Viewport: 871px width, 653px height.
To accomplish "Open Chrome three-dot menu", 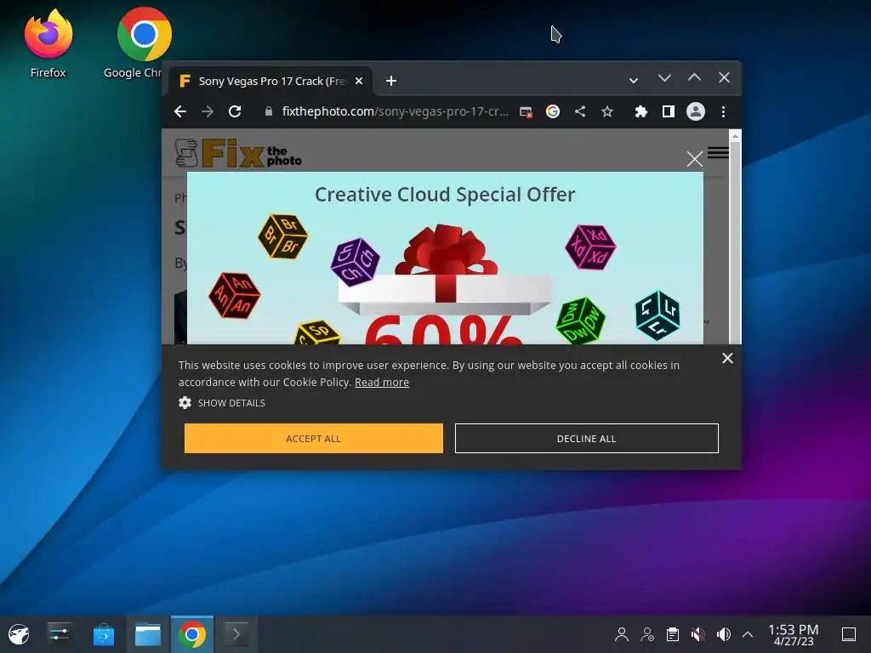I will pyautogui.click(x=723, y=111).
